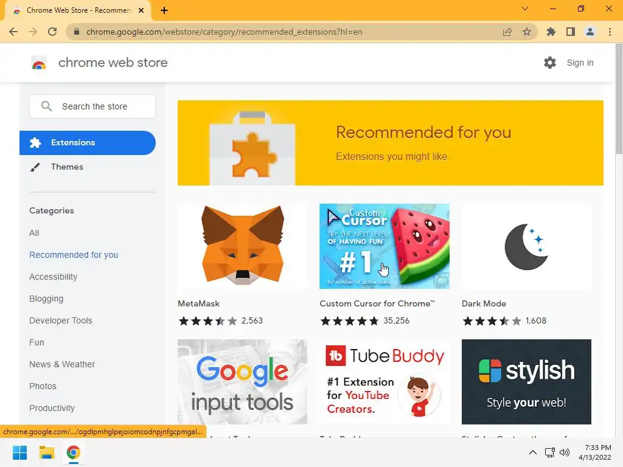Sign in to the web store

580,63
